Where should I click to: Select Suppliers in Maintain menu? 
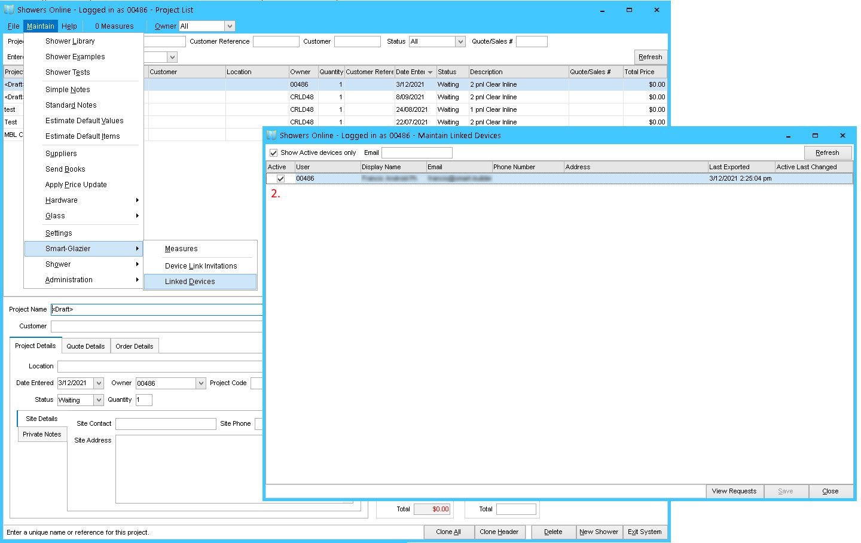(84, 154)
